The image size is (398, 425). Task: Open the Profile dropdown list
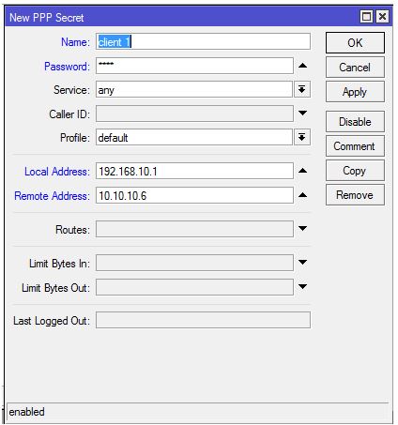302,137
